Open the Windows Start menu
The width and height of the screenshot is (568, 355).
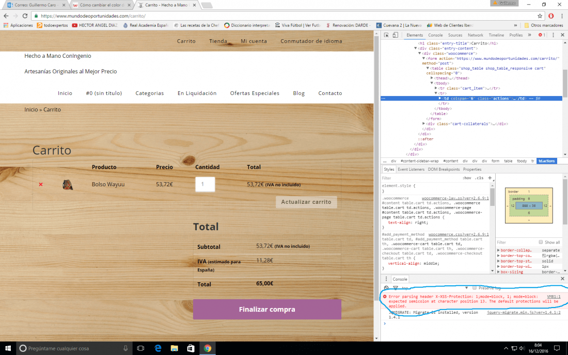coord(8,348)
